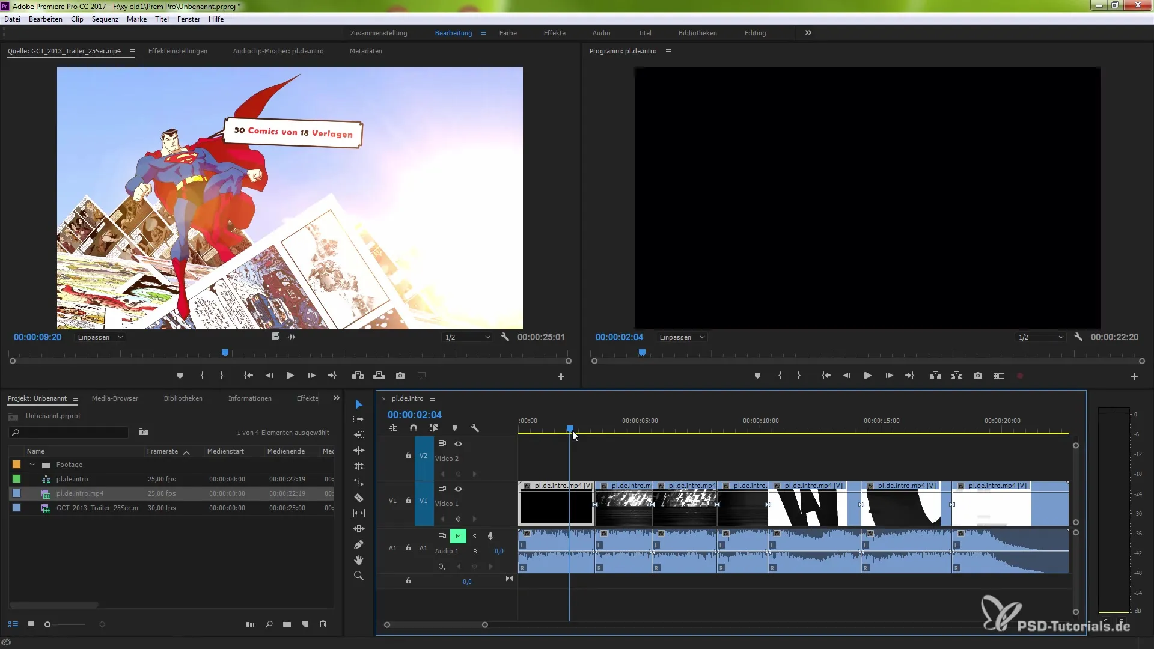Open 1/2 resolution dropdown in Program monitor
1154x649 pixels.
click(1040, 337)
